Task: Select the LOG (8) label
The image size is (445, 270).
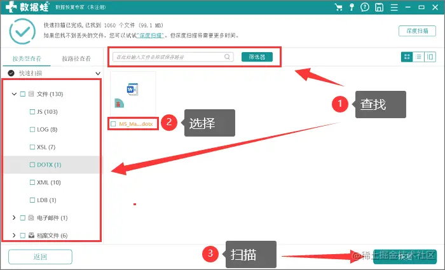Action: click(47, 130)
